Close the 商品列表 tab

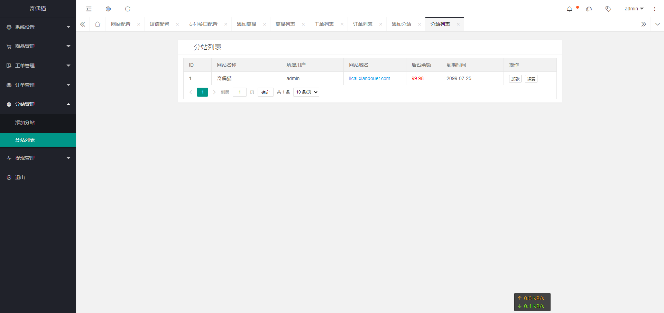pyautogui.click(x=303, y=24)
